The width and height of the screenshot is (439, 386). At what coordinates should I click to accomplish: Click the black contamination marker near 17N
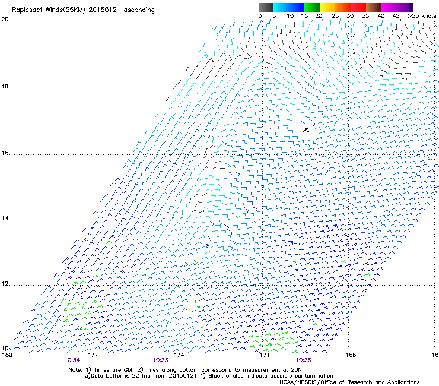coord(306,130)
